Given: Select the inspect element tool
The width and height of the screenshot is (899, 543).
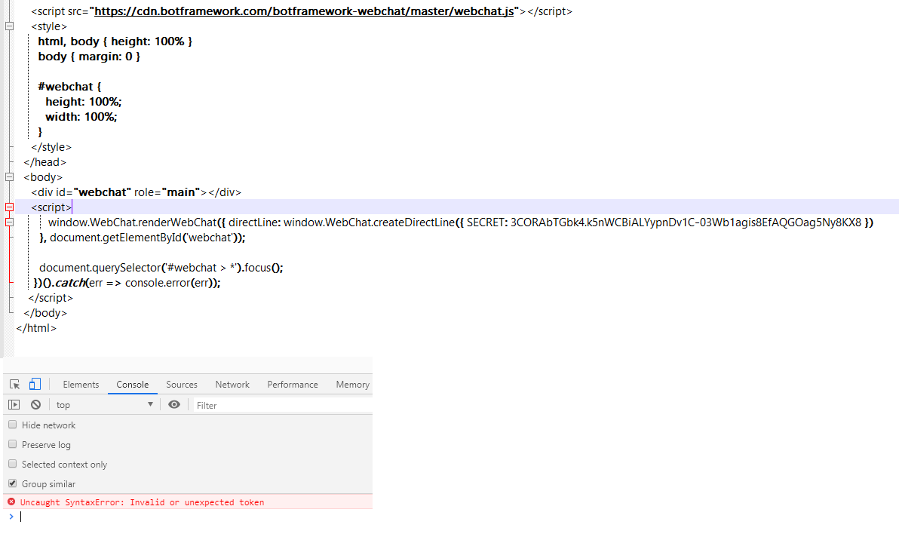Looking at the screenshot, I should [14, 384].
